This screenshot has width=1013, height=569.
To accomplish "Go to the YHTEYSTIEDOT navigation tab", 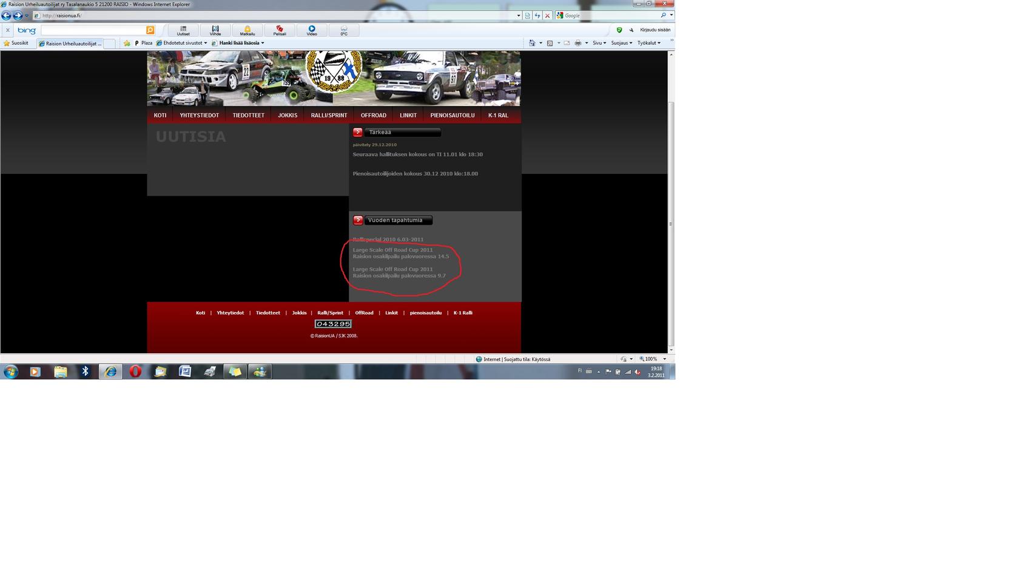I will coord(199,115).
